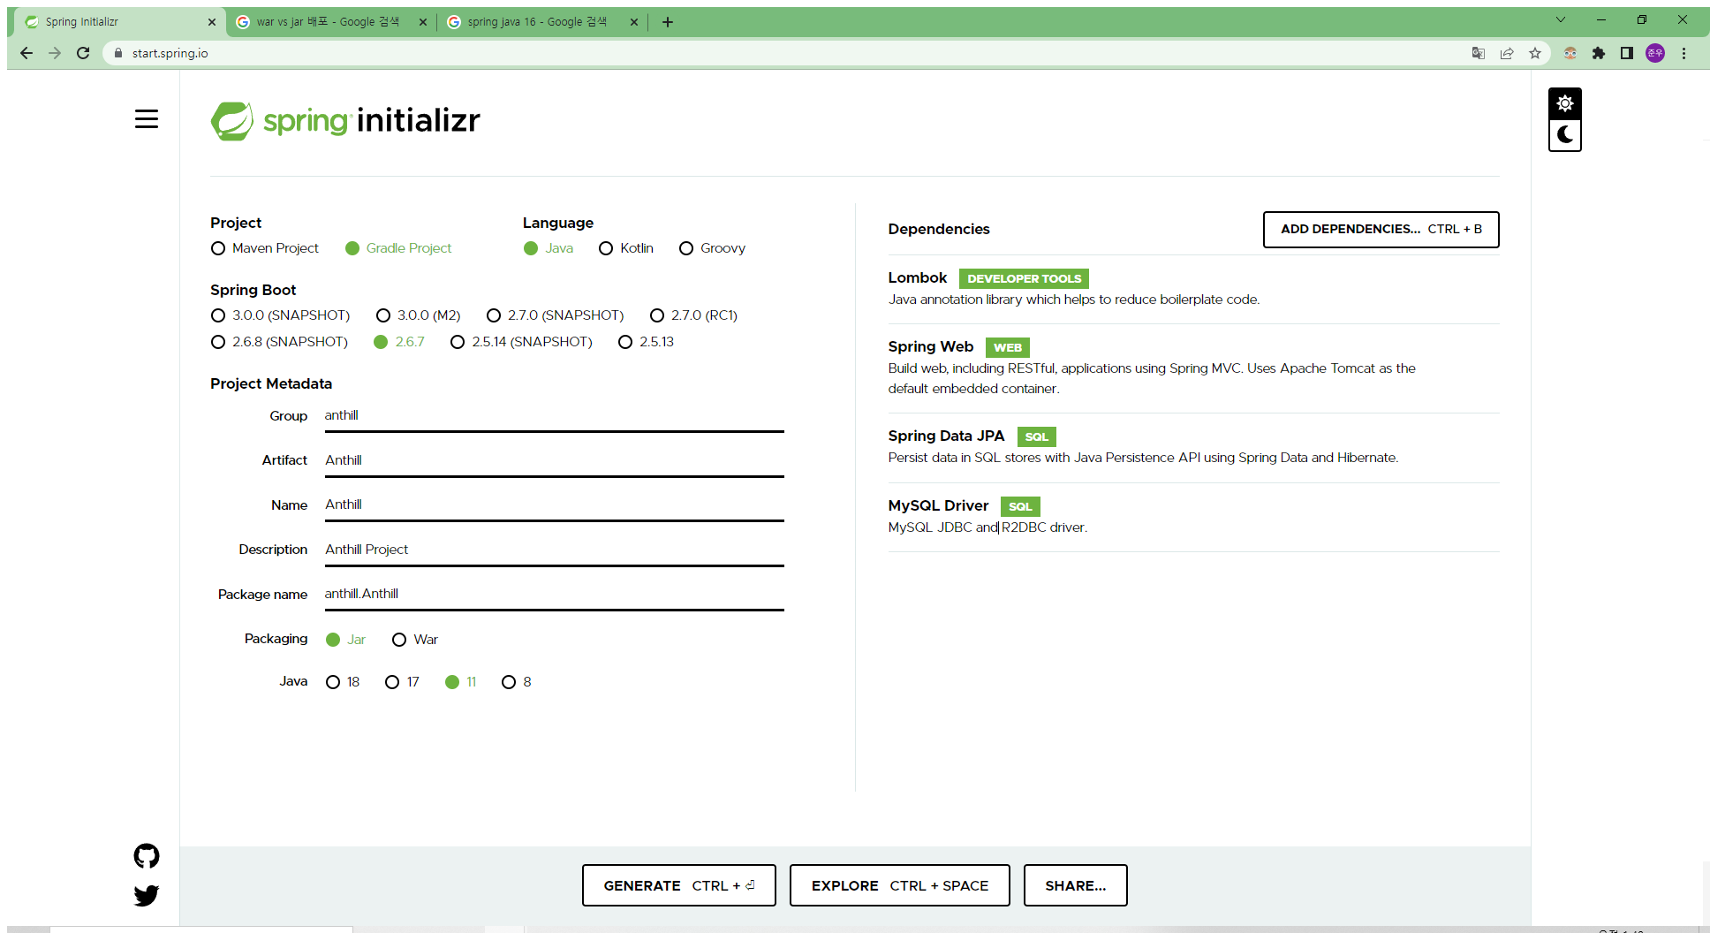Viewport: 1710px width, 933px height.
Task: Switch to 'war vs jar' Google tab
Action: tap(328, 22)
